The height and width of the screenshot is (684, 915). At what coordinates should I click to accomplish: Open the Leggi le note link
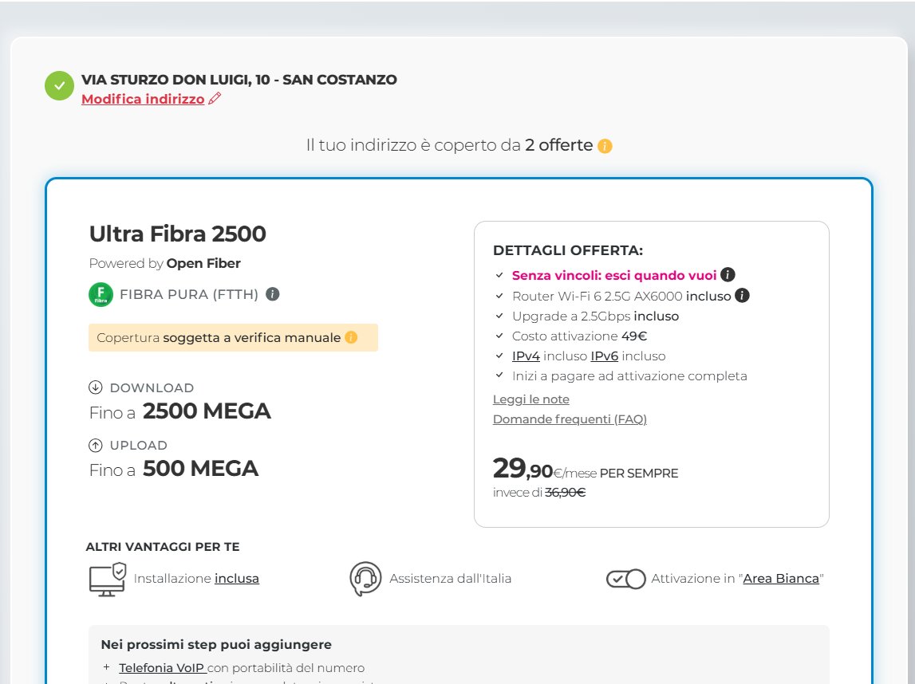coord(530,399)
